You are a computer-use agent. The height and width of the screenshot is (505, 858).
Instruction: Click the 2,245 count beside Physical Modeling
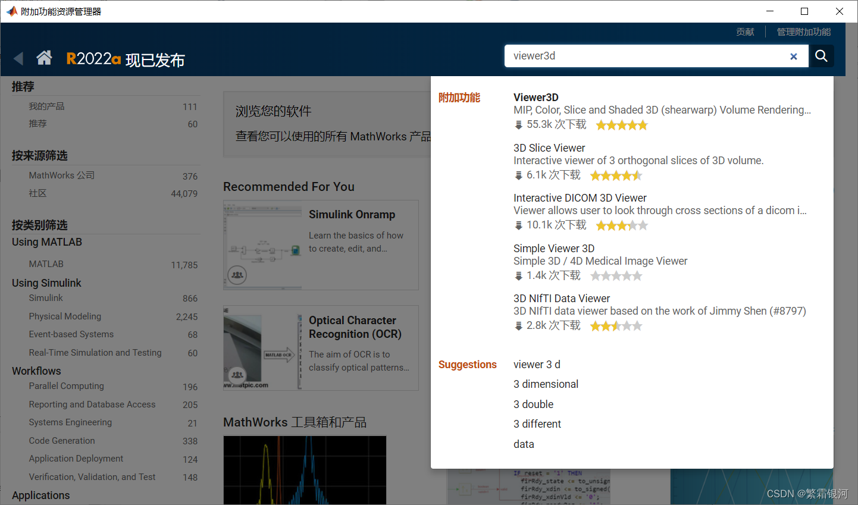187,317
